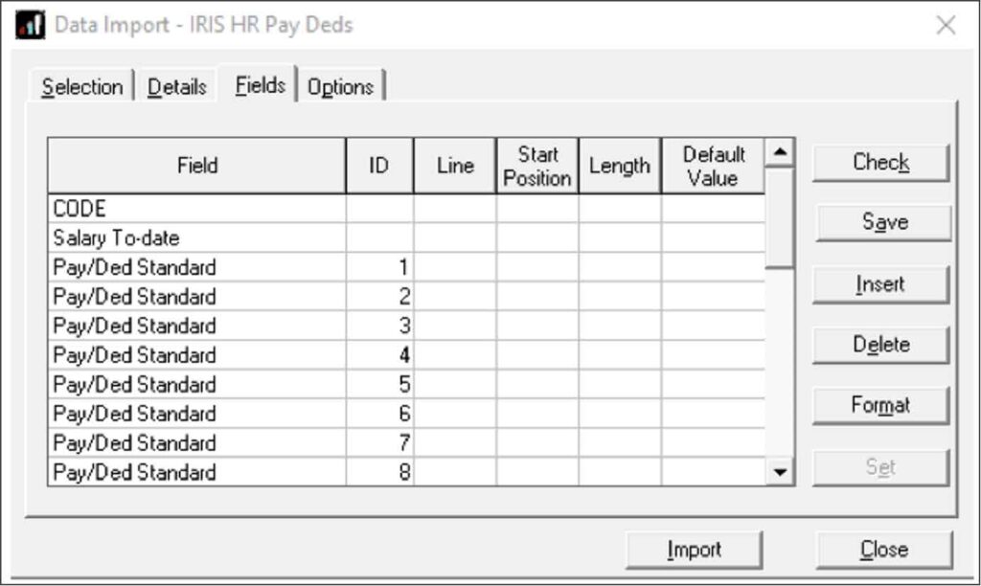Select the Options tab
Viewport: 981px width, 586px height.
(x=340, y=86)
